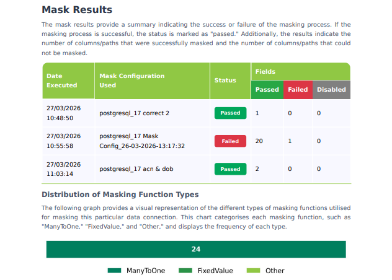
Task: Click the Other legend color swatch
Action: point(253,271)
